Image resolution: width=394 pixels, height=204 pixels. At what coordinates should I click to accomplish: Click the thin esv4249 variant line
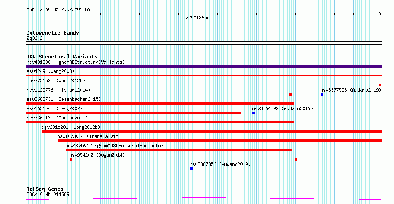point(204,75)
